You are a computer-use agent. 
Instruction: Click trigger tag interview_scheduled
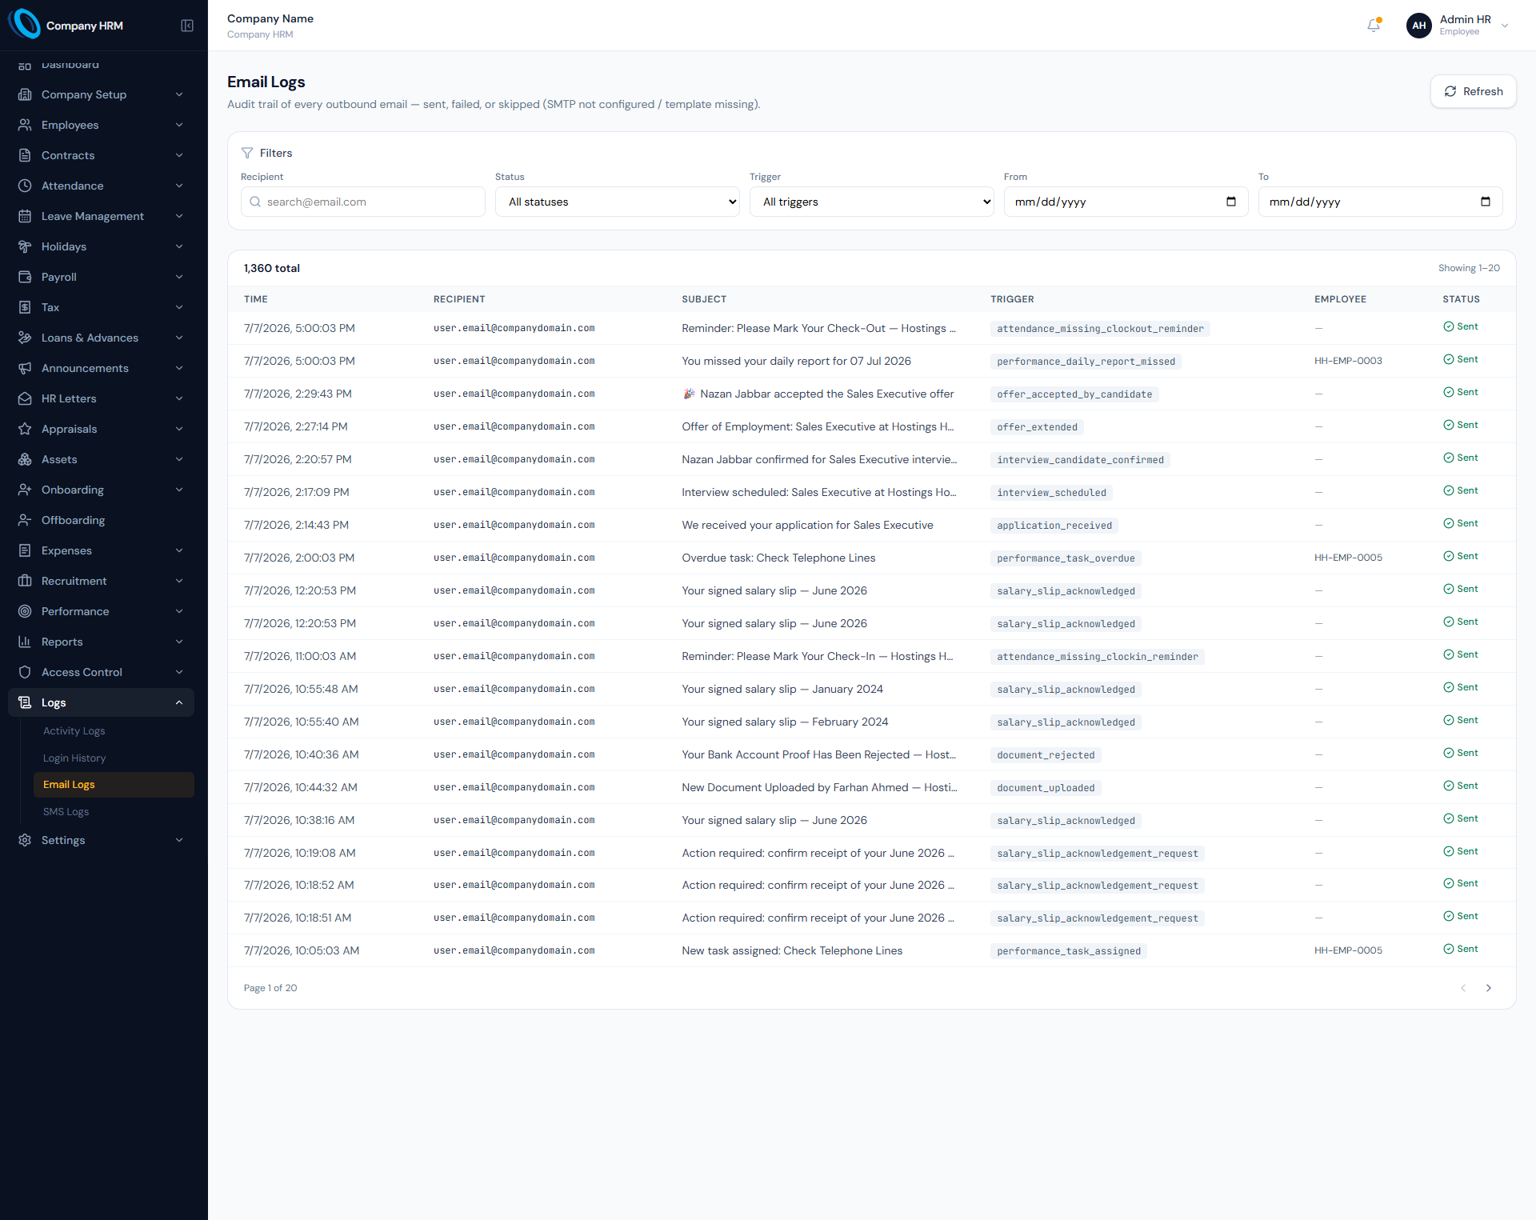coord(1051,493)
